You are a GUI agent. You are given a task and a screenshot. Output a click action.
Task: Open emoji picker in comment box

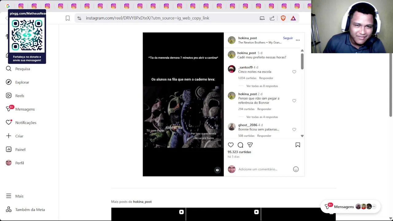tap(296, 169)
